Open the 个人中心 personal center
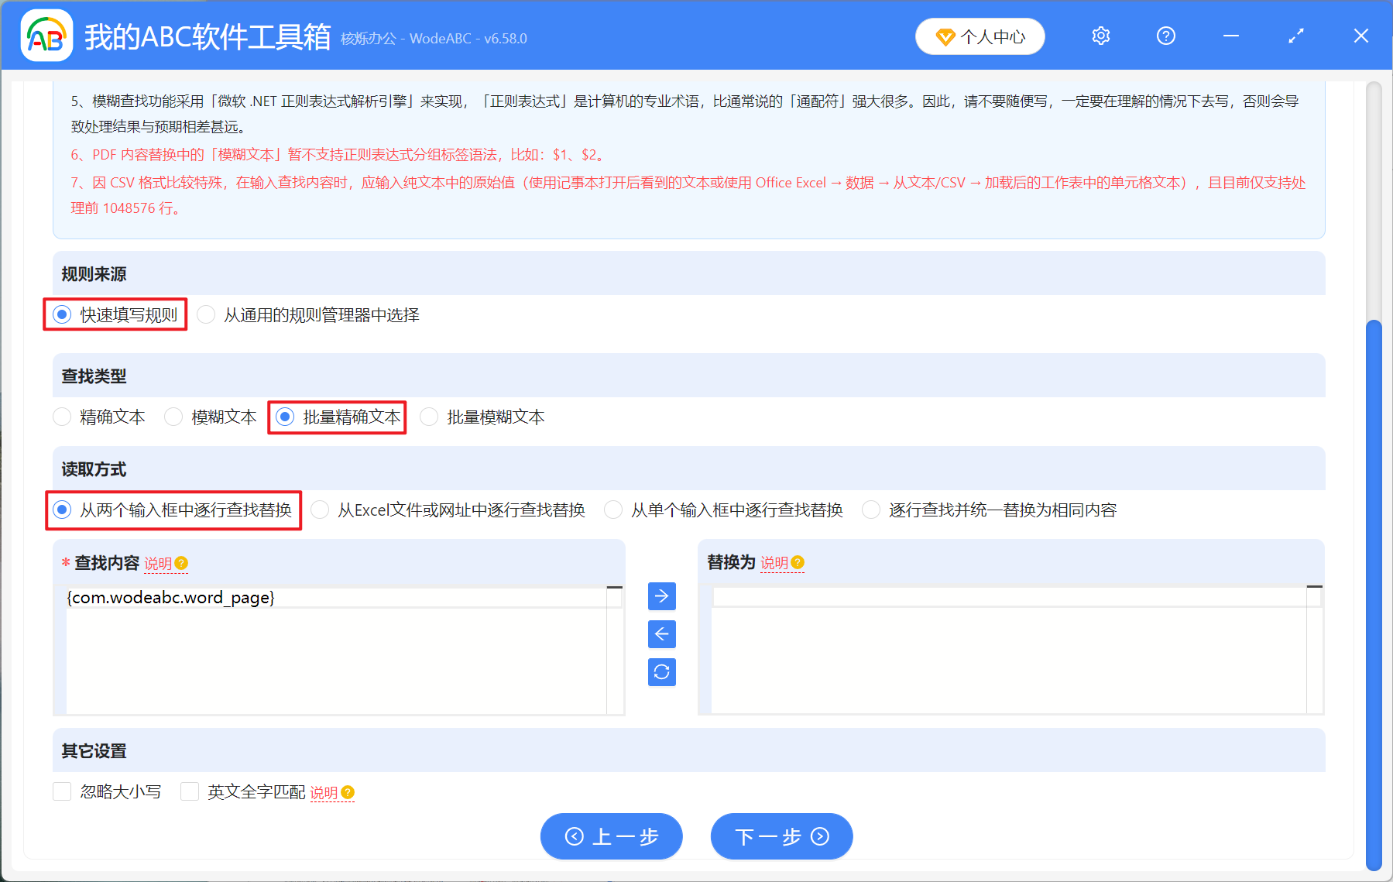Viewport: 1393px width, 882px height. (980, 36)
